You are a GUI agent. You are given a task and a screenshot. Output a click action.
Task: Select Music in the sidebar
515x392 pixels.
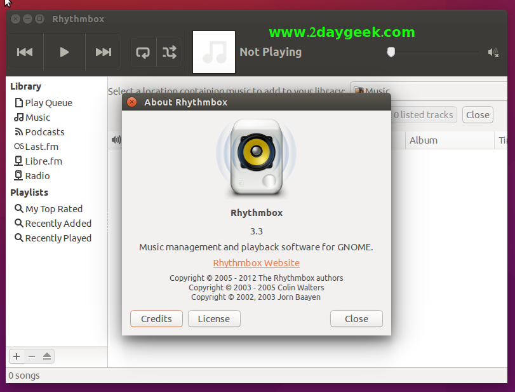pos(32,118)
